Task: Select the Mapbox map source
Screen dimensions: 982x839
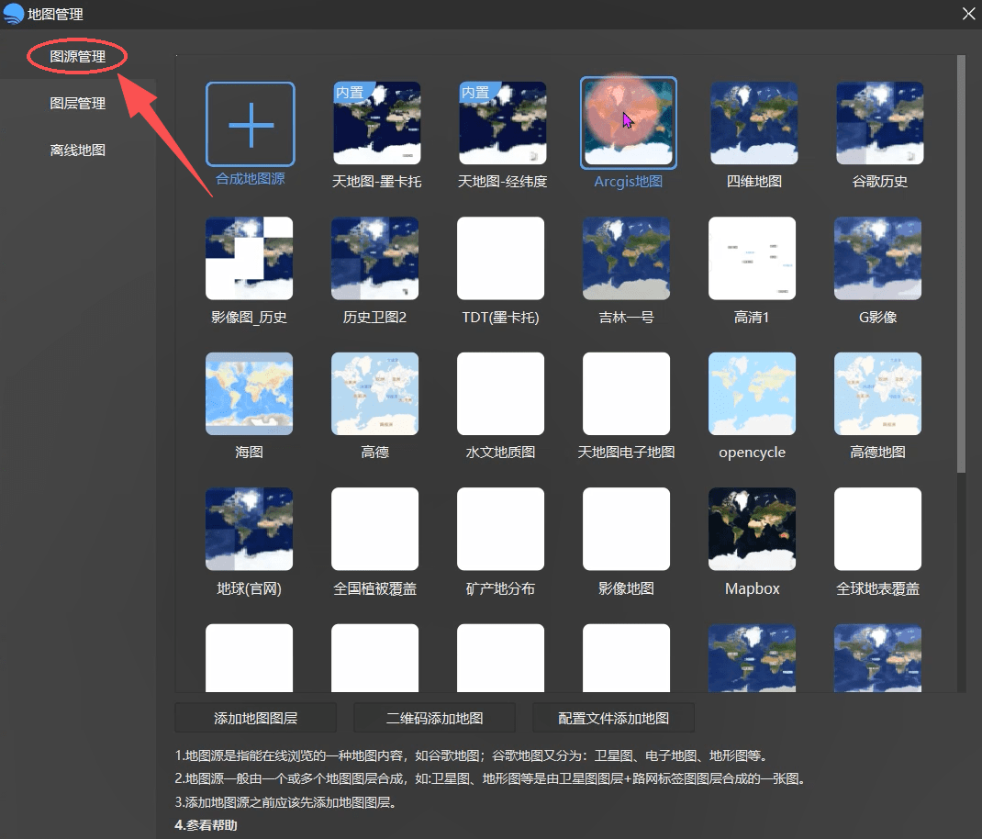Action: 753,529
